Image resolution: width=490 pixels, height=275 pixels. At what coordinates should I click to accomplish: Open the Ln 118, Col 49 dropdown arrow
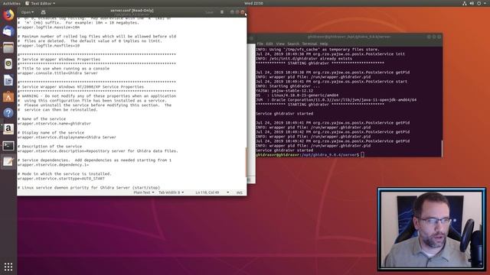point(228,192)
